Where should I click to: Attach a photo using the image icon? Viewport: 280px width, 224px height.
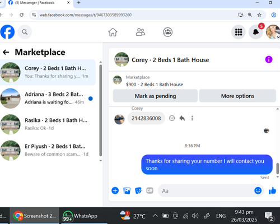point(127,190)
